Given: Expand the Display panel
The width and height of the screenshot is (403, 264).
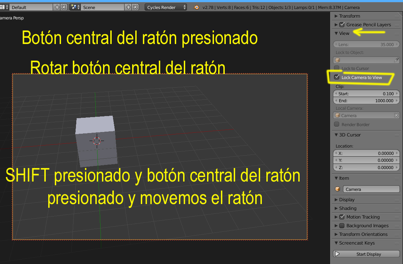Looking at the screenshot, I should (x=336, y=200).
